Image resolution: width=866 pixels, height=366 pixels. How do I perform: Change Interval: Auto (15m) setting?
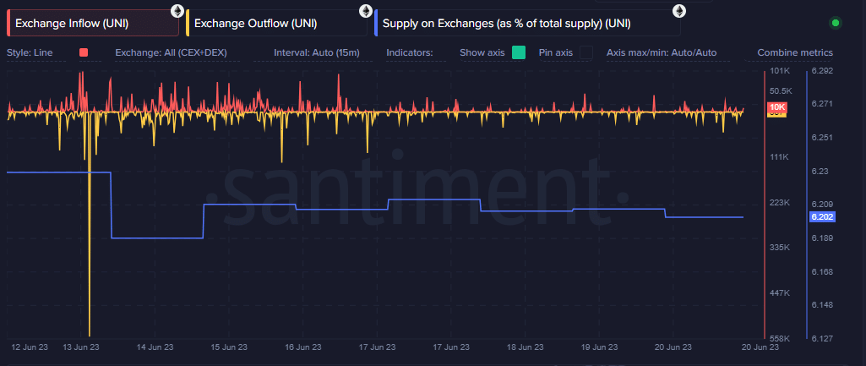tap(317, 52)
